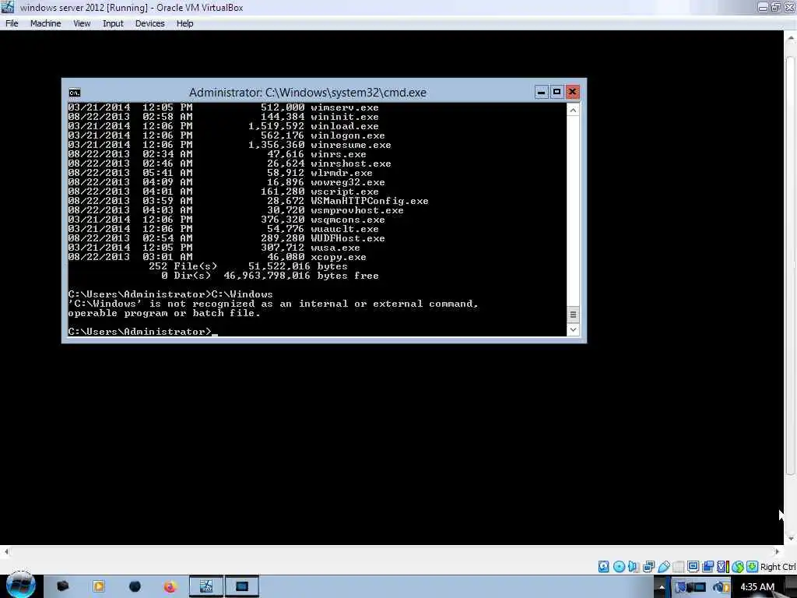The image size is (797, 598).
Task: Open the media player taskbar icon
Action: coord(98,586)
